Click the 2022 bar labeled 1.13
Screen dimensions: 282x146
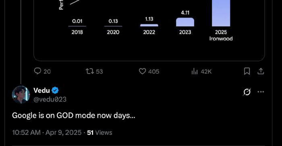[x=149, y=25]
